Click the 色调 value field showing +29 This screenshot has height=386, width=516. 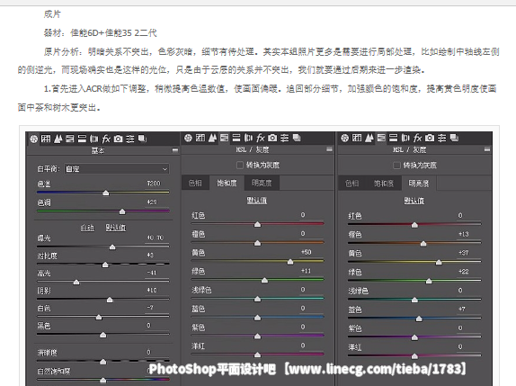point(156,202)
